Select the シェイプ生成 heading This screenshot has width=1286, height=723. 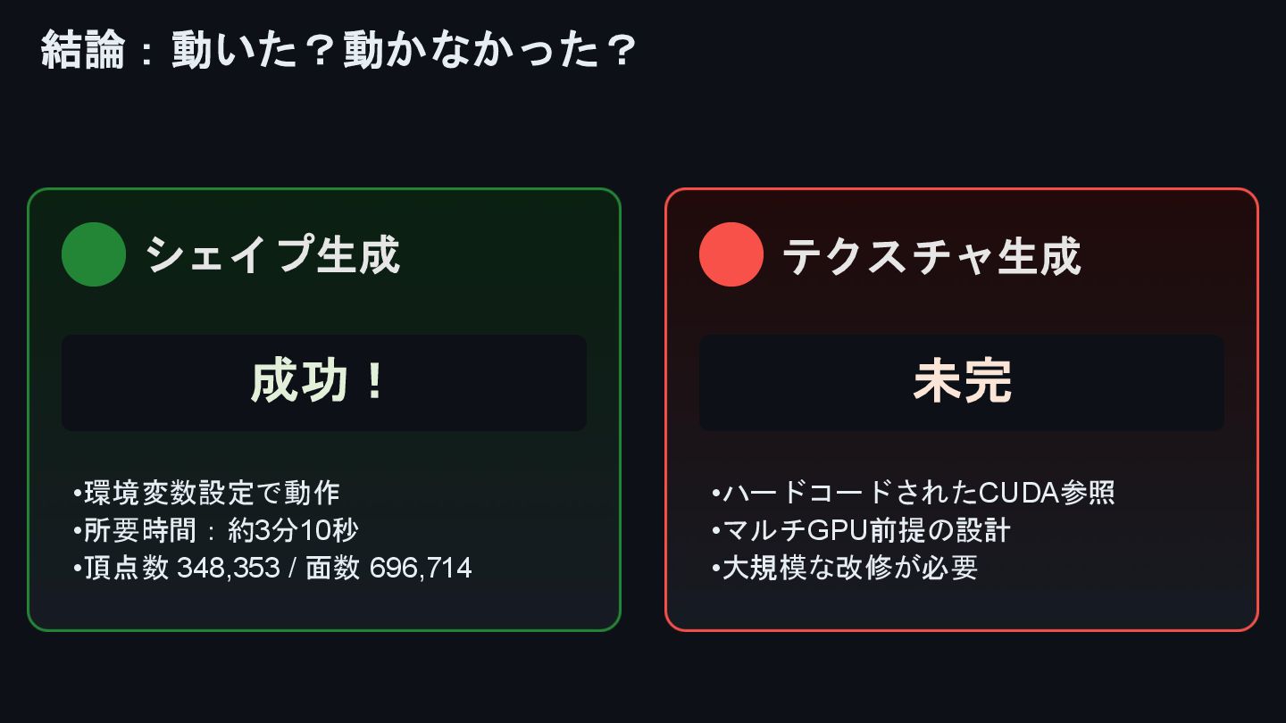tap(272, 255)
